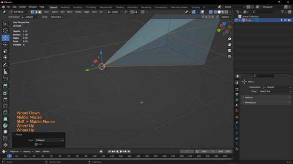The width and height of the screenshot is (293, 164).
Task: Open the Mesh menu in viewport header
Action: click(x=70, y=12)
